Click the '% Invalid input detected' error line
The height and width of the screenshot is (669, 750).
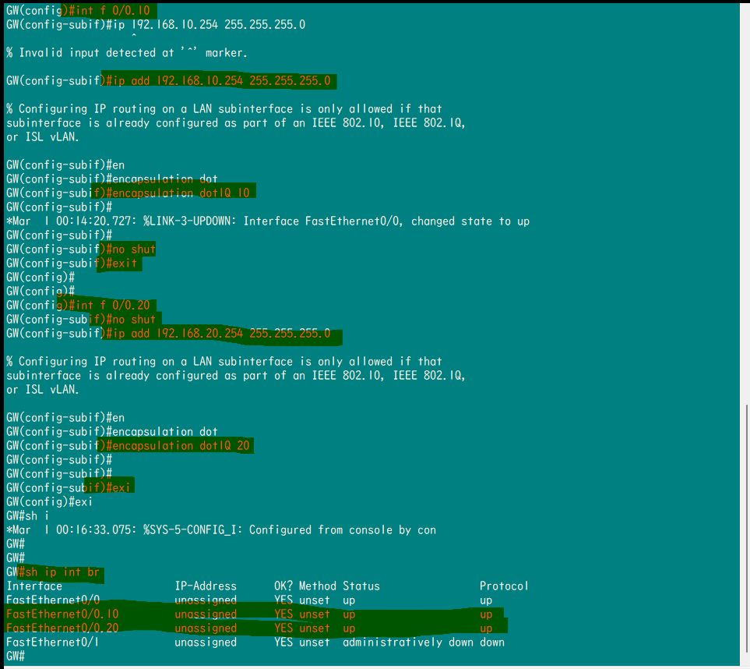(x=126, y=52)
